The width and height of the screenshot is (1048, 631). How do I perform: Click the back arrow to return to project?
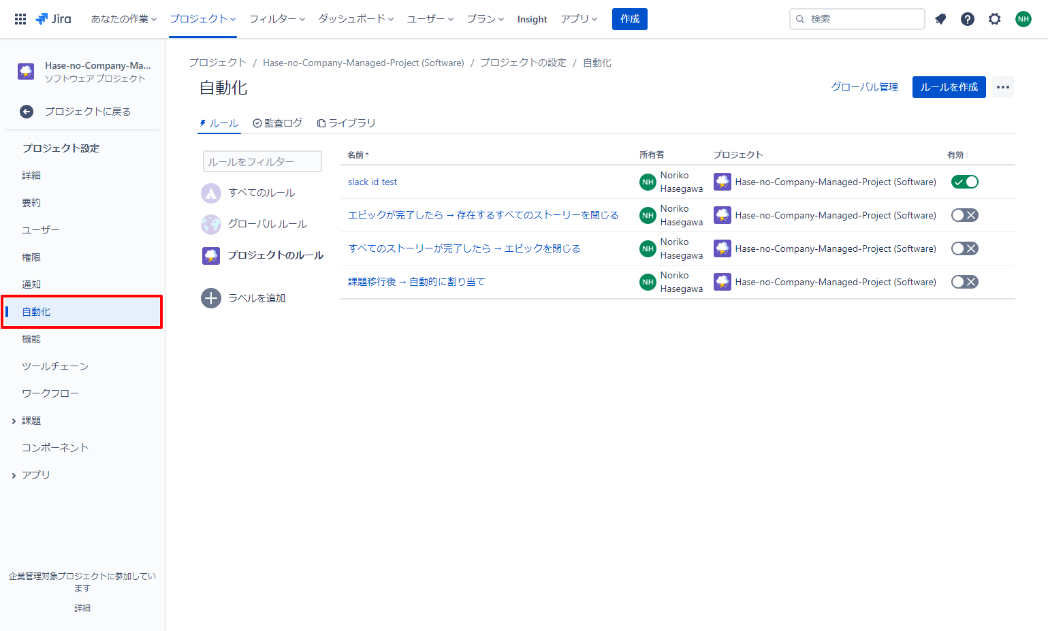point(27,112)
